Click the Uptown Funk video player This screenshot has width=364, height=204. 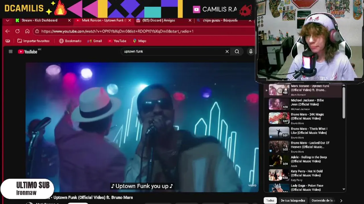[142, 127]
